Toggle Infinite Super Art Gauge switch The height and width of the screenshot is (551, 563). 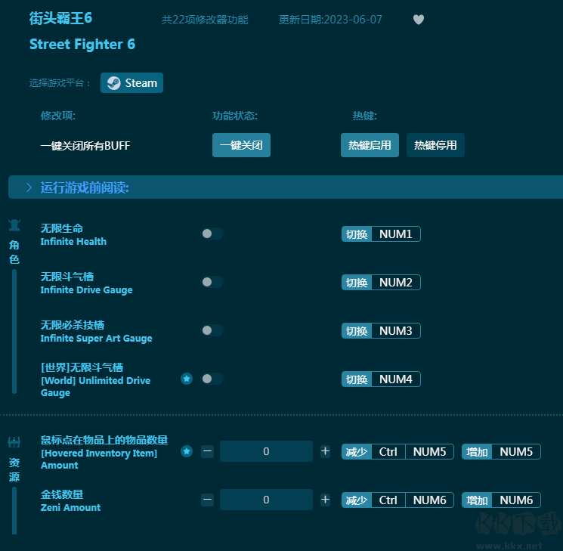212,330
